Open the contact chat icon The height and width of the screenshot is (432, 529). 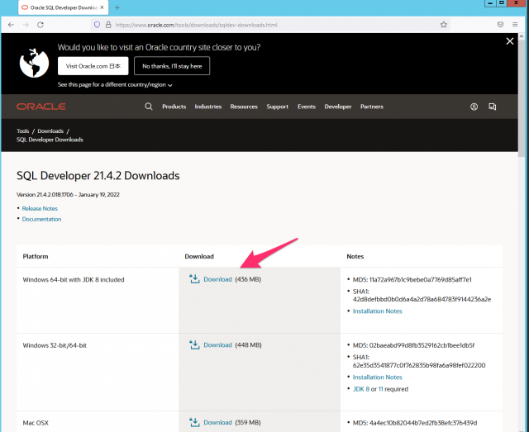493,107
